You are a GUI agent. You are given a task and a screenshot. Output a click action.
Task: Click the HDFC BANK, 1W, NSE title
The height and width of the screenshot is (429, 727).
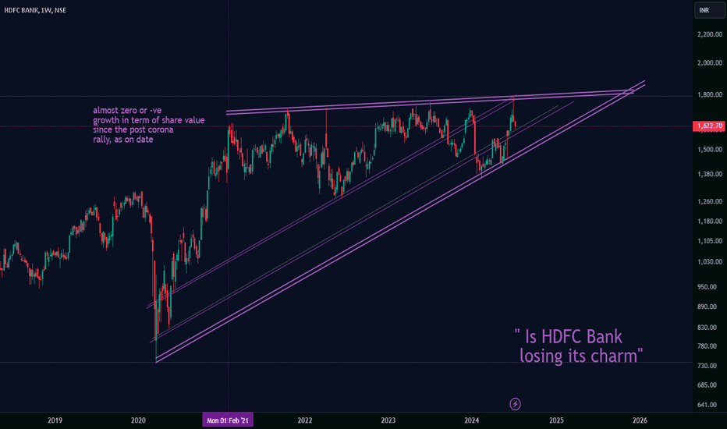[x=35, y=10]
